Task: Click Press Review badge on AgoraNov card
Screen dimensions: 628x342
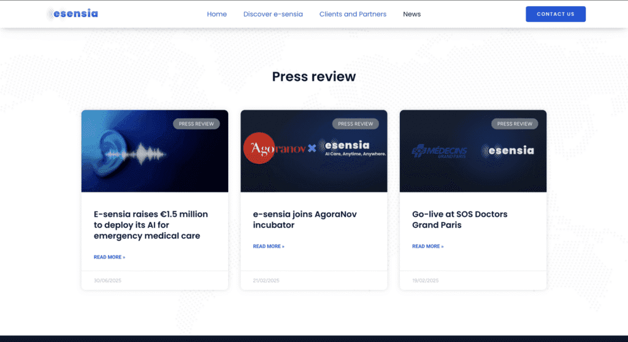Action: click(x=356, y=124)
